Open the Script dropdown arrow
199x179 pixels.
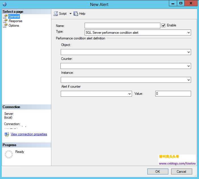70,14
